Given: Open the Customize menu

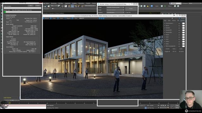Looking at the screenshot, I should tap(68, 3).
